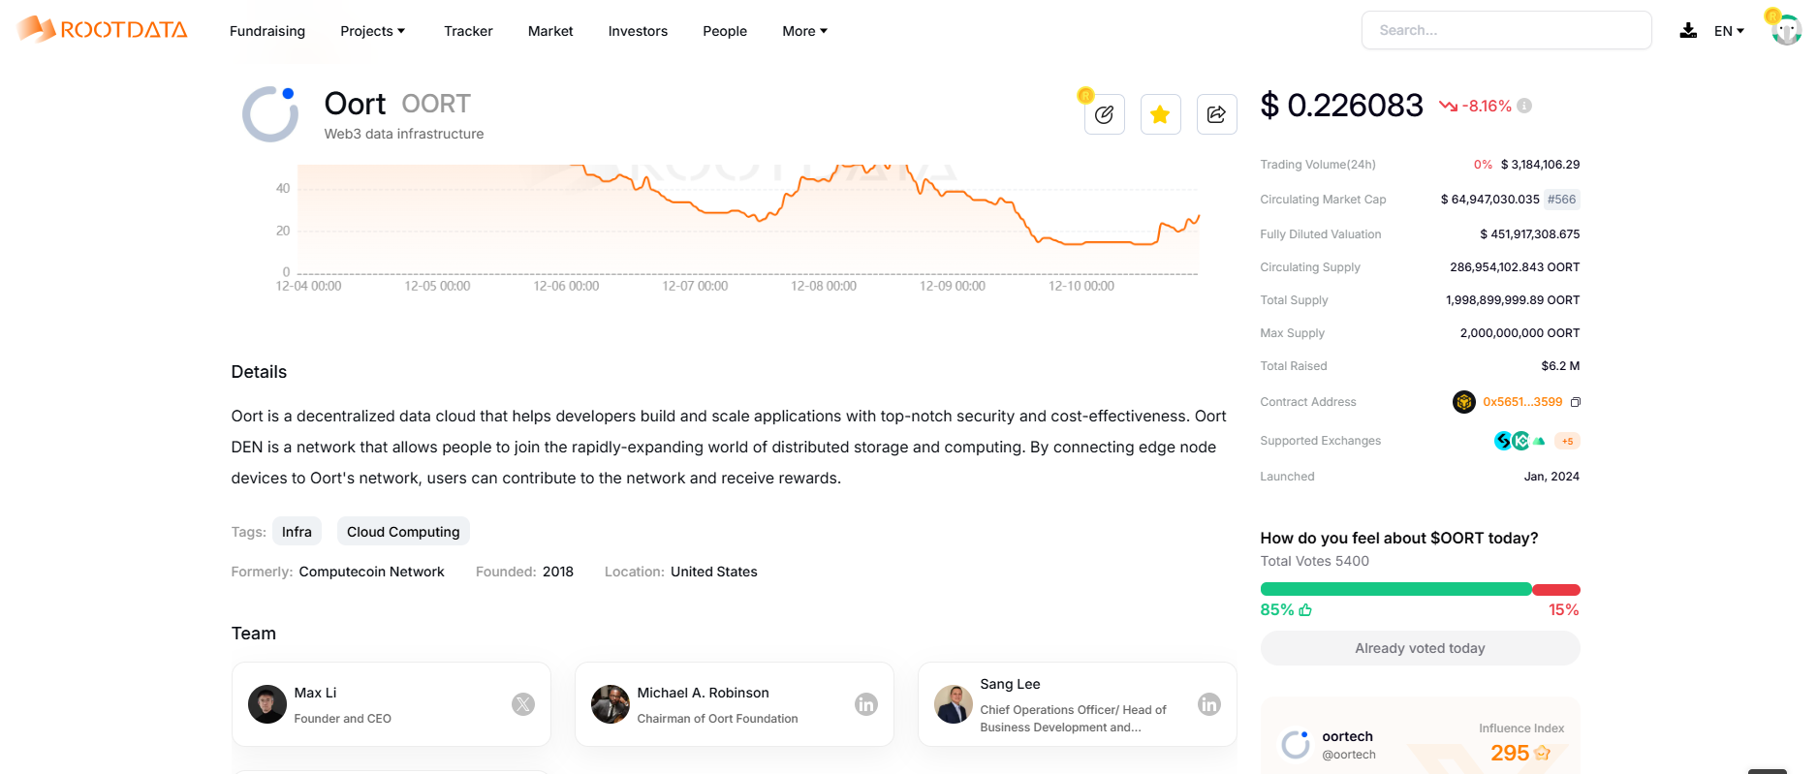Click the trading volume $ 3,184,106.29

1540,165
